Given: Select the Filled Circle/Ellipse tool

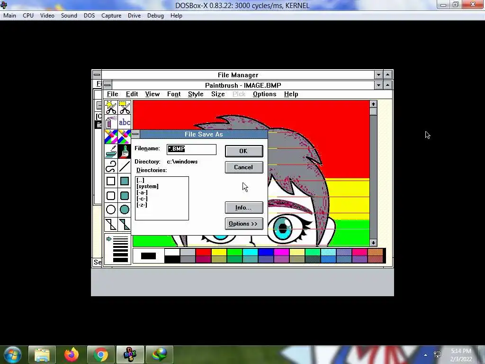Looking at the screenshot, I should (x=125, y=209).
